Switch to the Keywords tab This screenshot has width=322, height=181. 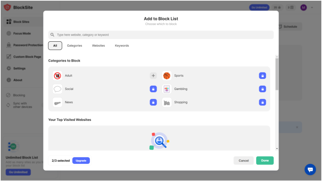point(122,46)
